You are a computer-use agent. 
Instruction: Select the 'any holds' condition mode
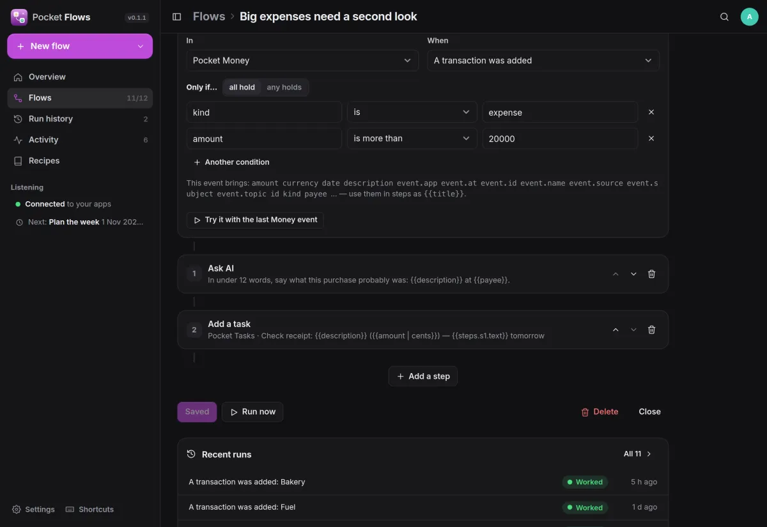pyautogui.click(x=284, y=88)
